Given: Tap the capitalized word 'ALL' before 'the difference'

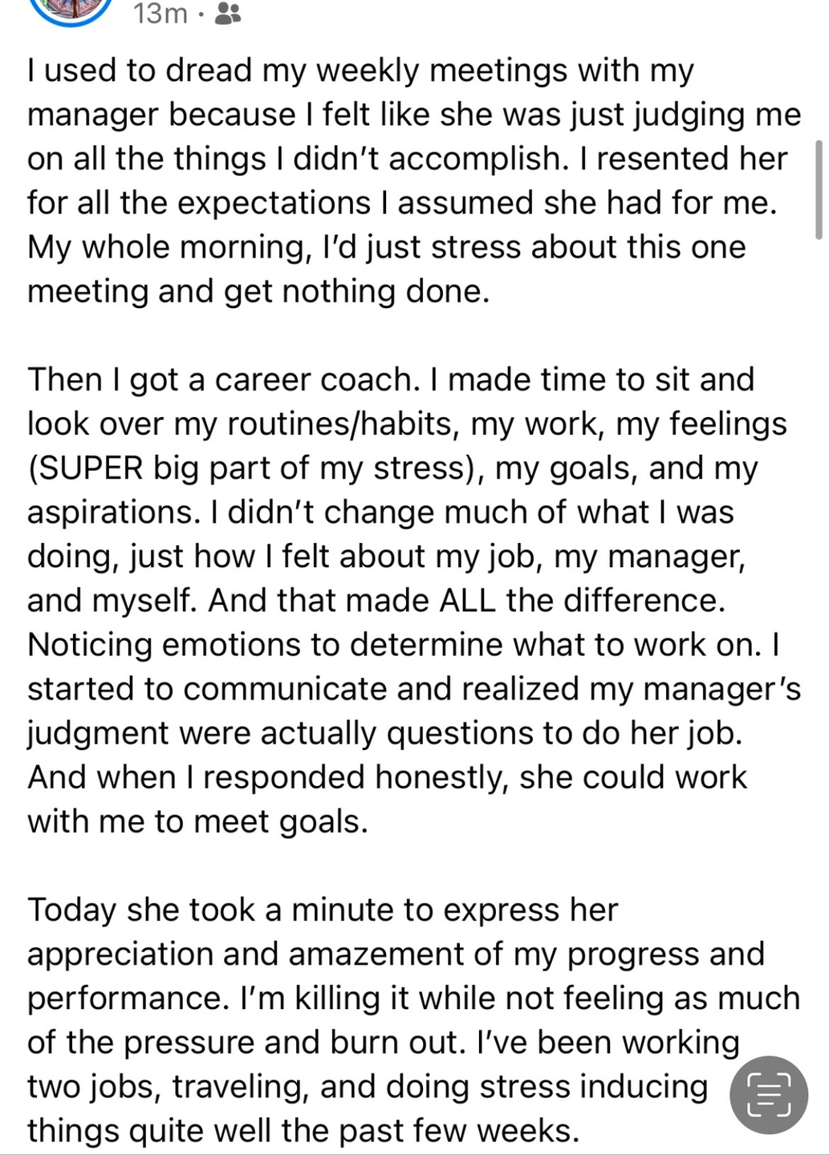Looking at the screenshot, I should [x=467, y=601].
